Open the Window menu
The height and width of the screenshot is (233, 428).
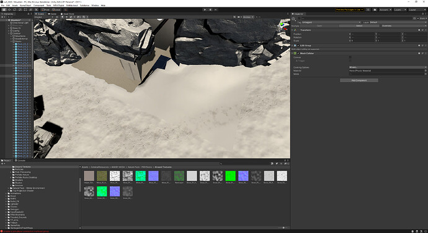pyautogui.click(x=95, y=6)
